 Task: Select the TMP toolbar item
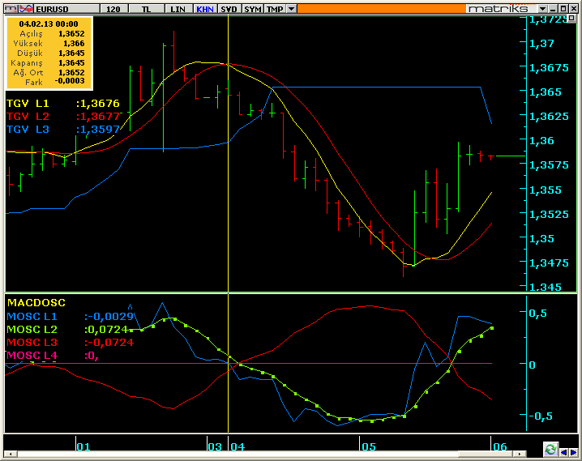coord(275,9)
